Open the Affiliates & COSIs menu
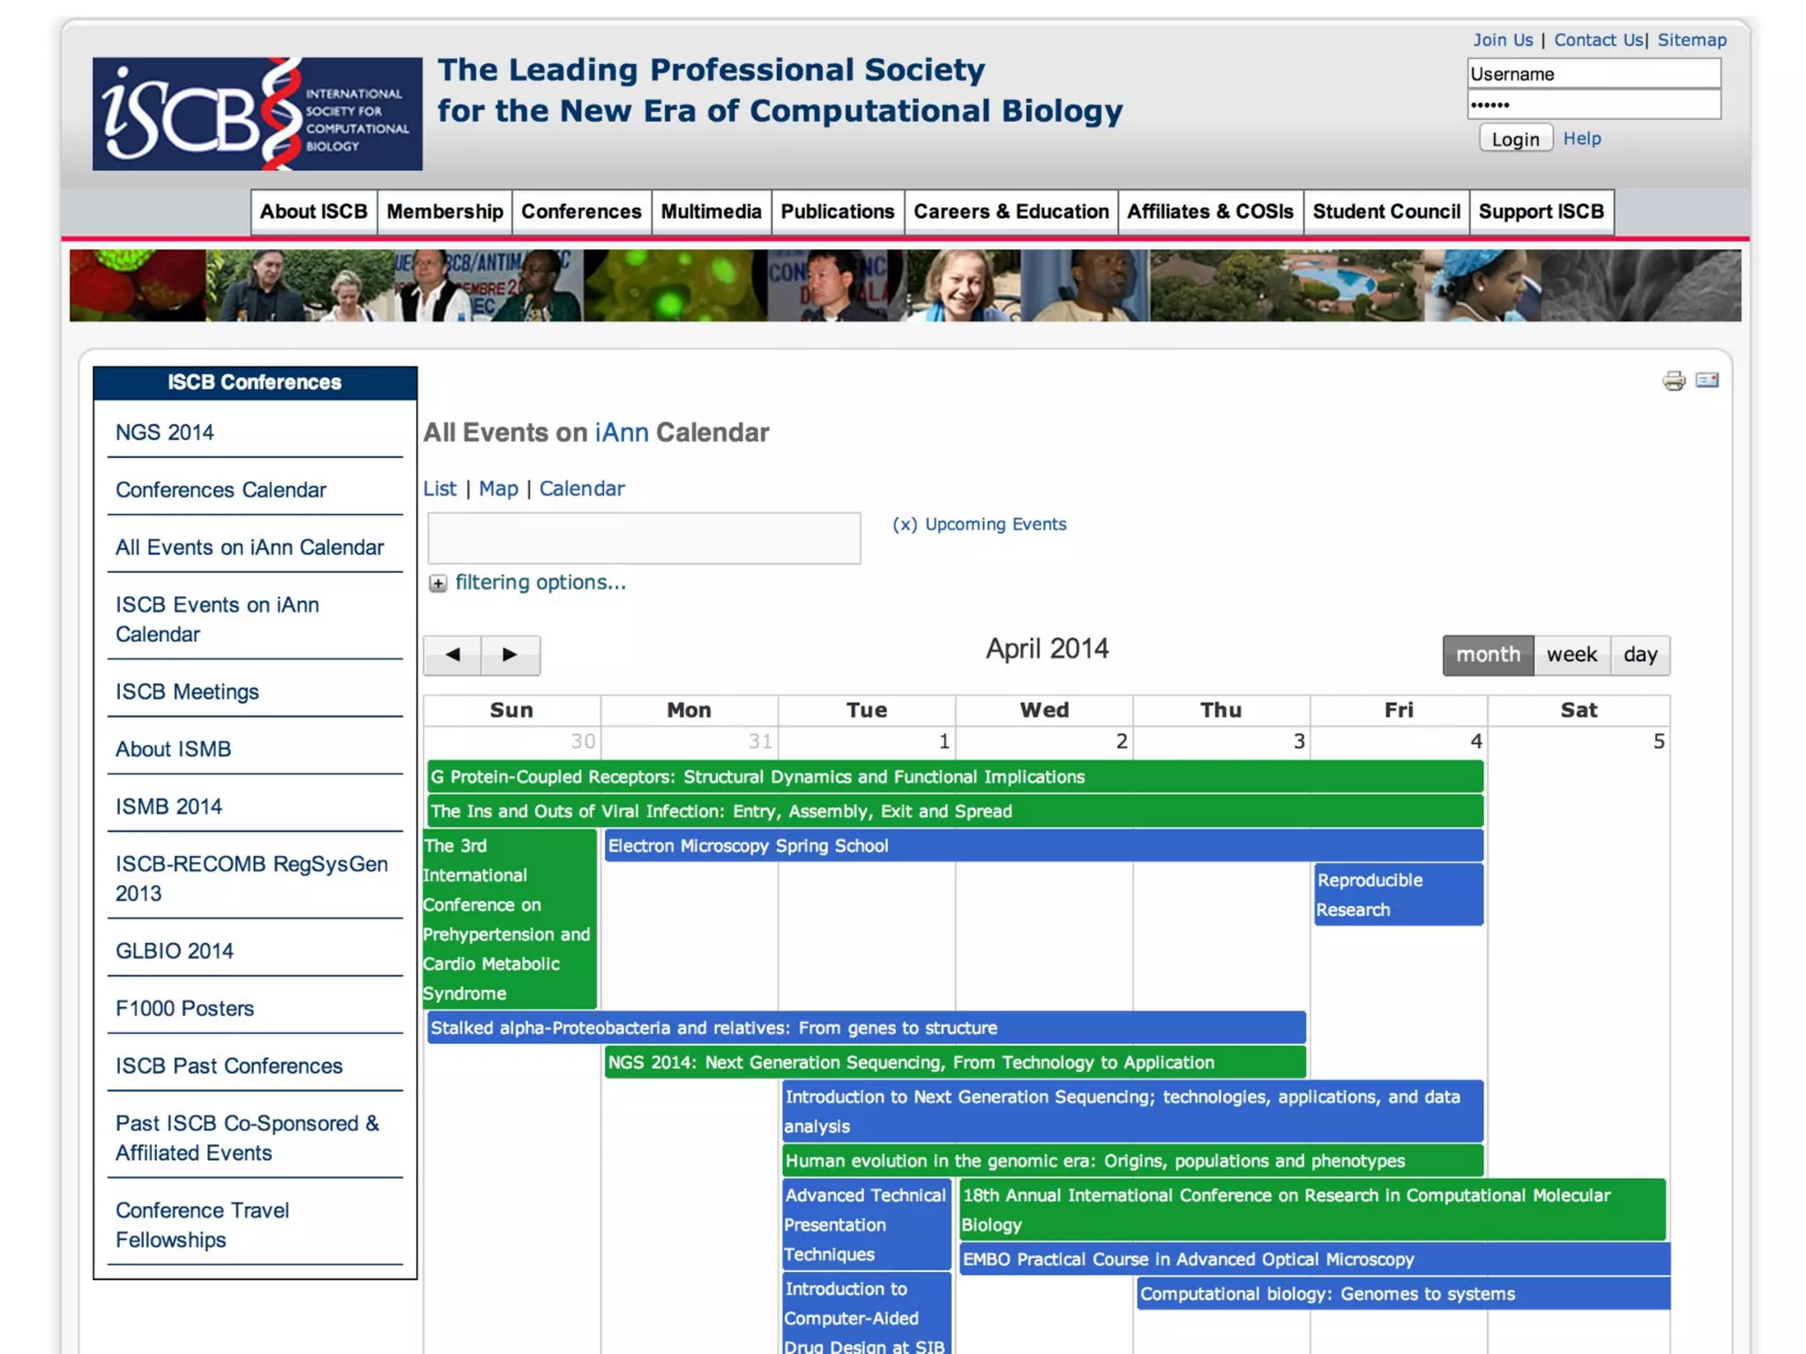1806x1354 pixels. pyautogui.click(x=1210, y=212)
